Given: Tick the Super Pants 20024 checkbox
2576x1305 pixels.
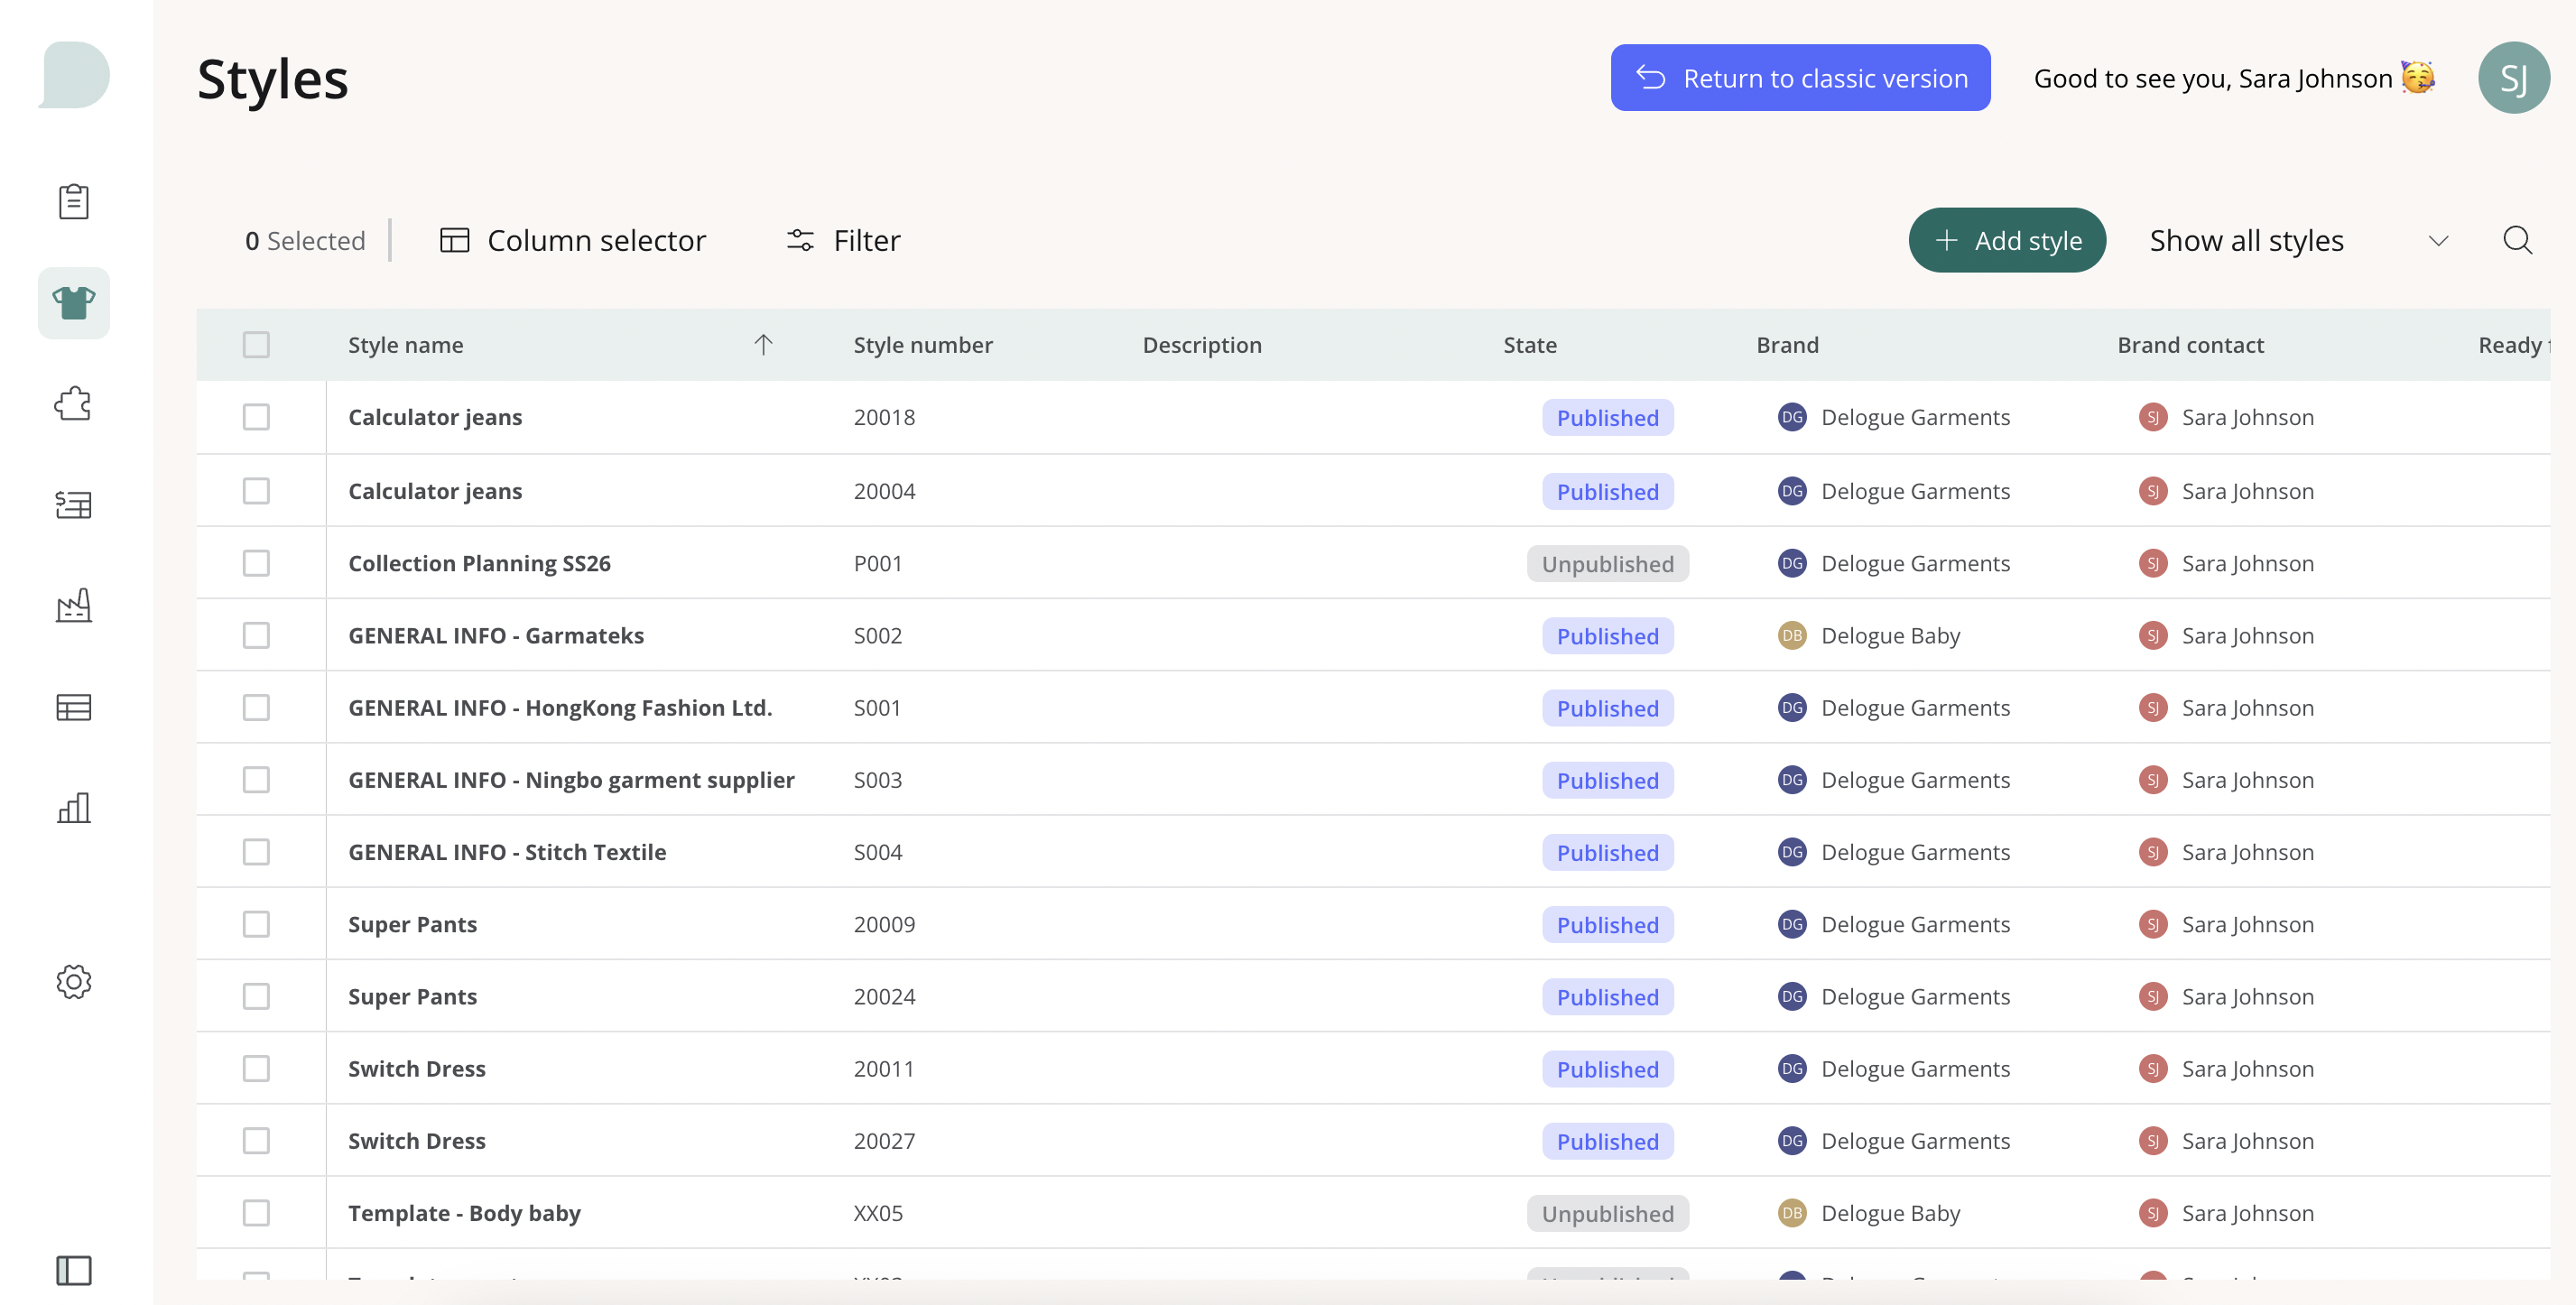Looking at the screenshot, I should pyautogui.click(x=256, y=996).
